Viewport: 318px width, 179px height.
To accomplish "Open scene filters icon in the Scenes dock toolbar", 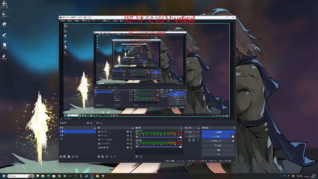I will click(x=69, y=156).
